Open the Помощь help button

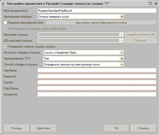click(x=16, y=128)
